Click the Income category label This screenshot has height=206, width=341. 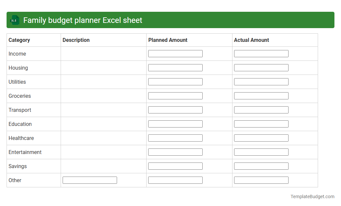tap(17, 54)
